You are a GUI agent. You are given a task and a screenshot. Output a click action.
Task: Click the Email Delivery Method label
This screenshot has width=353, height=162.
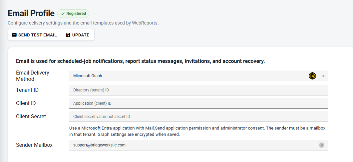pos(33,76)
